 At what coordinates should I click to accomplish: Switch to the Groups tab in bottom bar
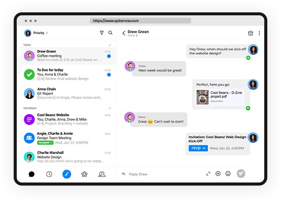pos(102,174)
